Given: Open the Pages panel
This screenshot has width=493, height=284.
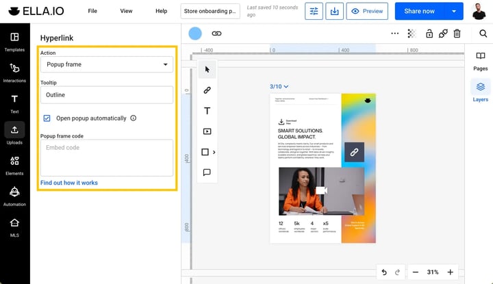Looking at the screenshot, I should (481, 62).
